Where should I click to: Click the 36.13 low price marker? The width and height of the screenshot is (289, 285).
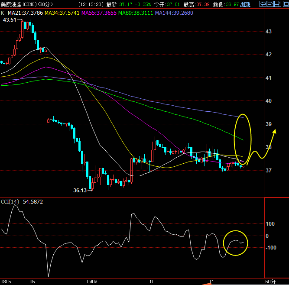coord(80,190)
